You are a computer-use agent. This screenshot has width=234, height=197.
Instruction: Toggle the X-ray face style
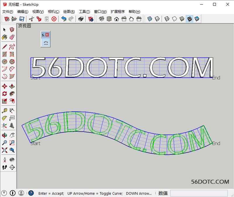tap(150, 19)
